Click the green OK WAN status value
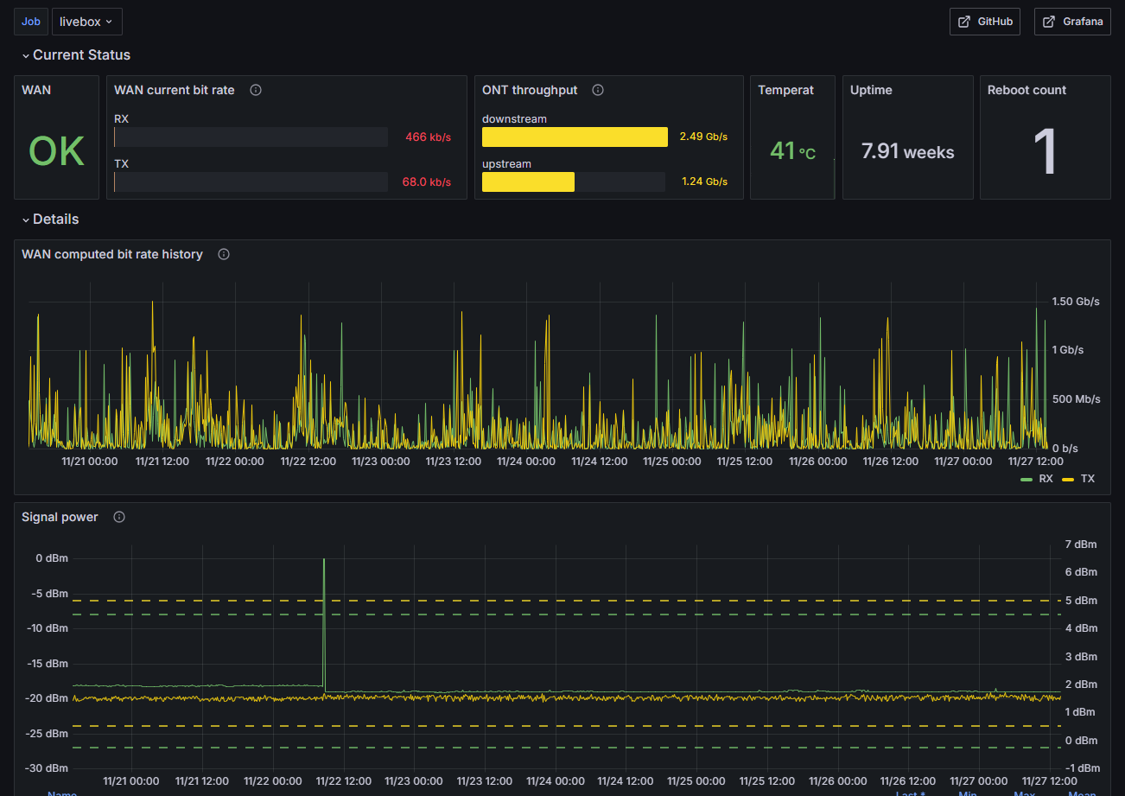Screen dimensions: 1125x796 point(57,151)
